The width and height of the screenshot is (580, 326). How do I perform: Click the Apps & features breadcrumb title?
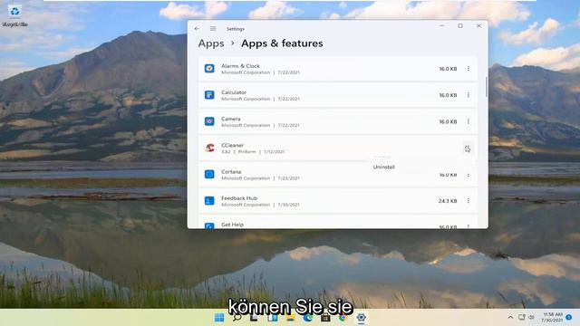point(282,43)
